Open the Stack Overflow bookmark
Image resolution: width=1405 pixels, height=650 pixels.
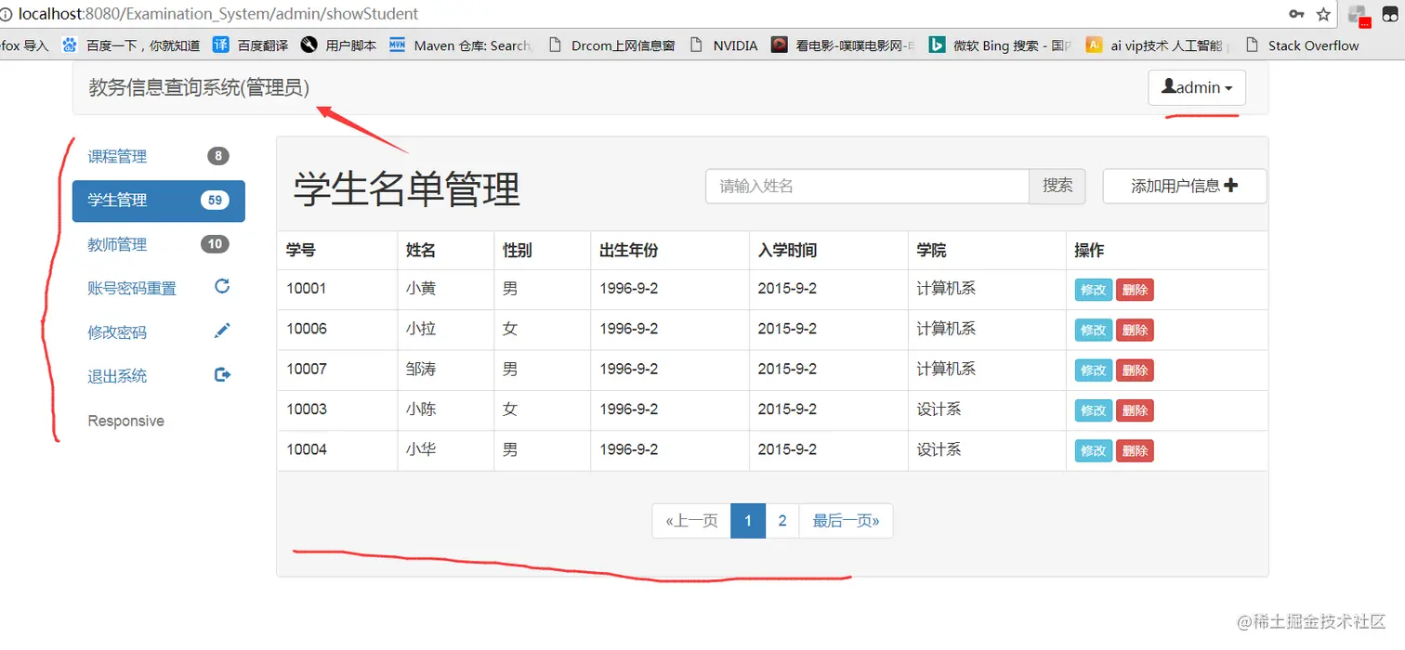[1302, 45]
